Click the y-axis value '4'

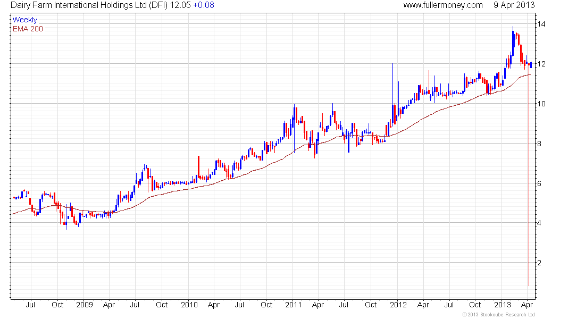pos(539,223)
